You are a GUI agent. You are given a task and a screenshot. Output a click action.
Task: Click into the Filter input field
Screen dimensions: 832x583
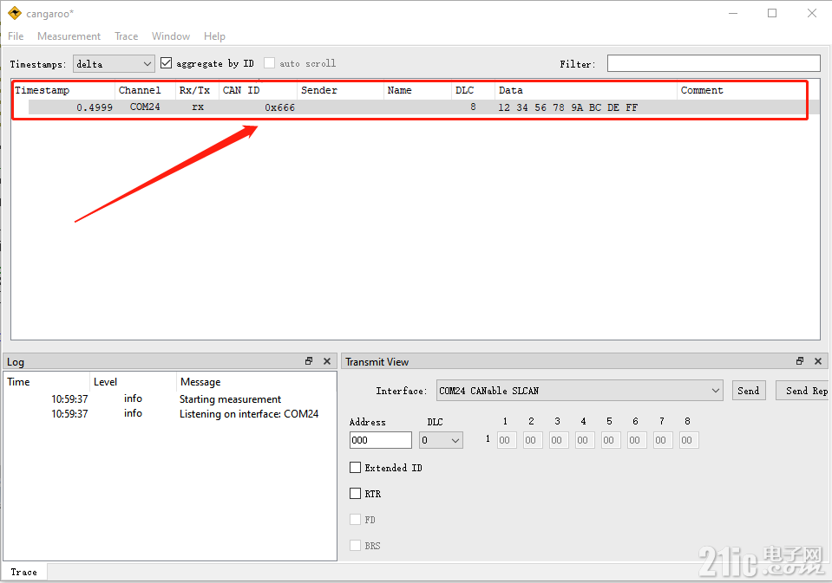point(714,63)
